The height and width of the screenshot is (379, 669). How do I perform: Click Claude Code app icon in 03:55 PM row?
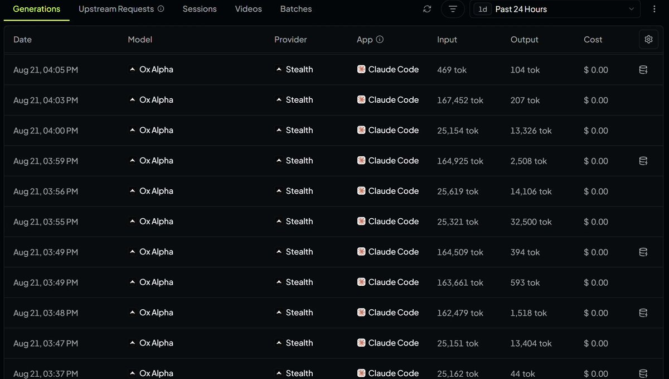coord(361,222)
